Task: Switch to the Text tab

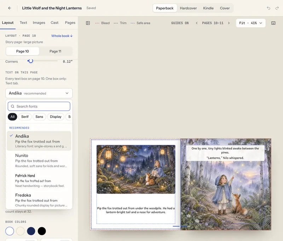Action: coord(23,23)
